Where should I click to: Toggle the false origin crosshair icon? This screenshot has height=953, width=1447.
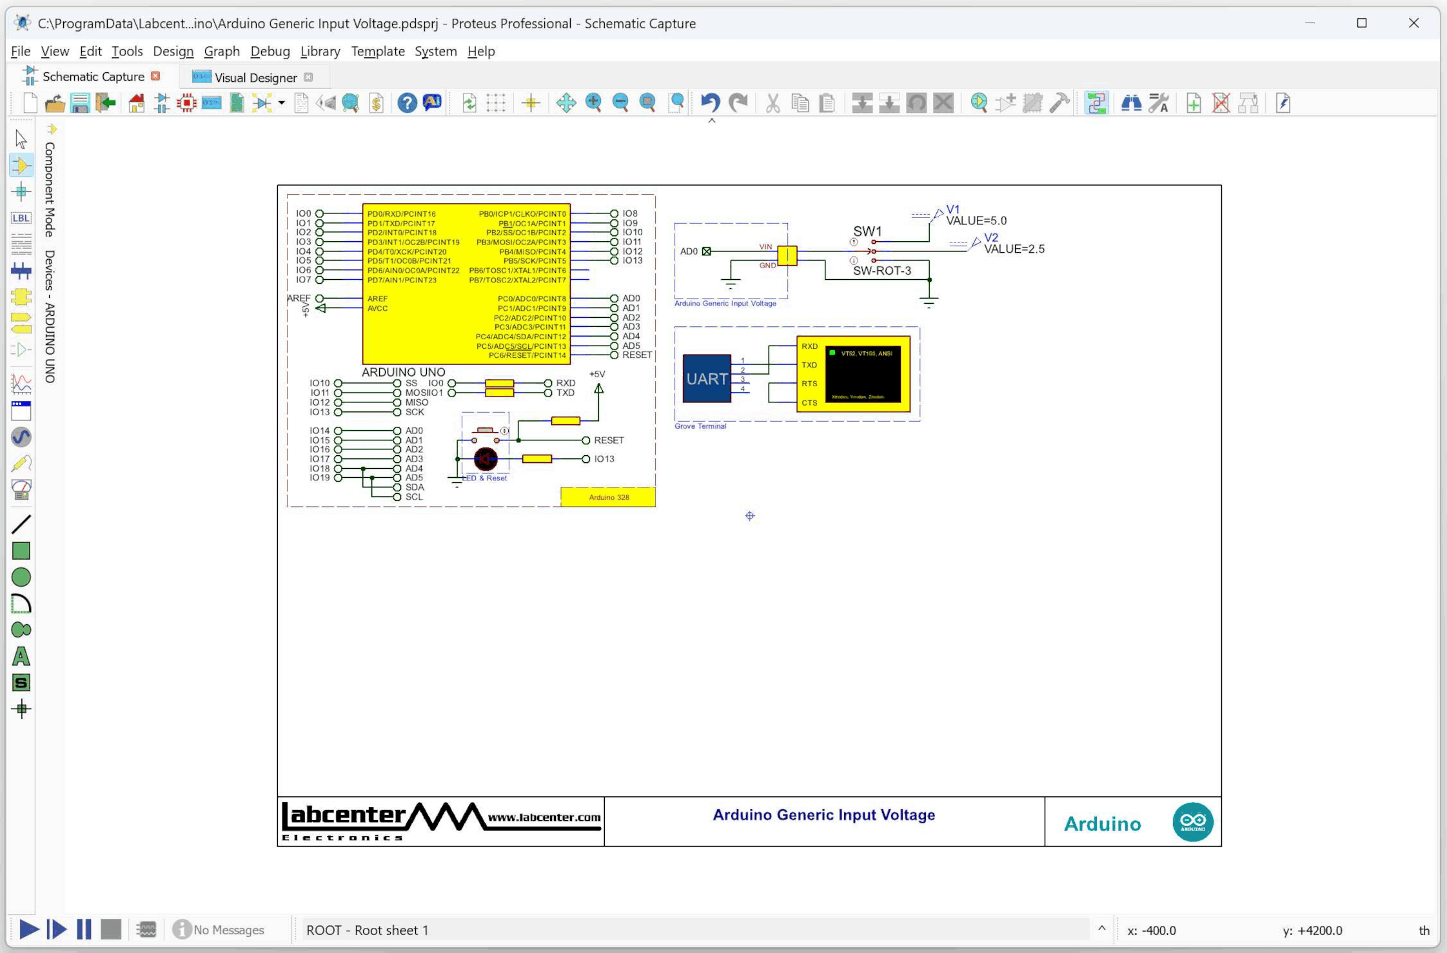[x=531, y=103]
